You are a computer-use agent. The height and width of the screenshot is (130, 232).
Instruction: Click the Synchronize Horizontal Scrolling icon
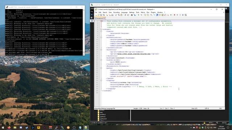click(148, 15)
